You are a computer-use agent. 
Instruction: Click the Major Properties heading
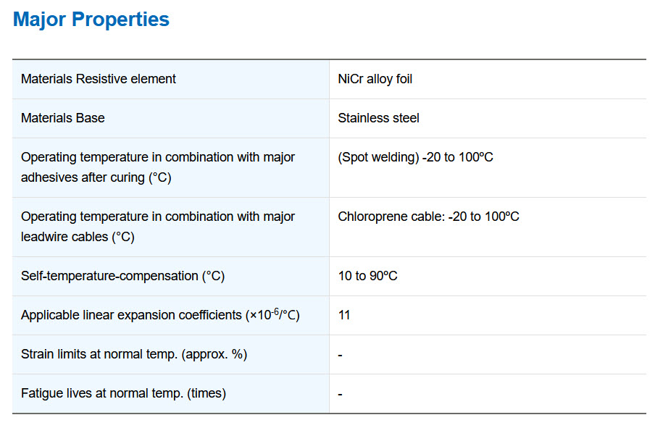pos(91,20)
